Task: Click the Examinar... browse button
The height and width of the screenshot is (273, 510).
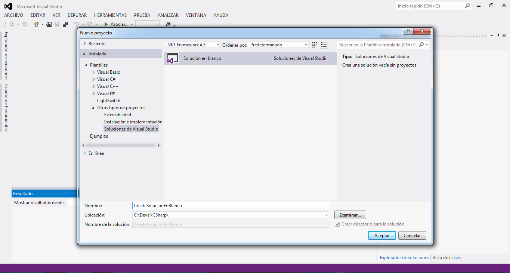Action: (x=350, y=215)
